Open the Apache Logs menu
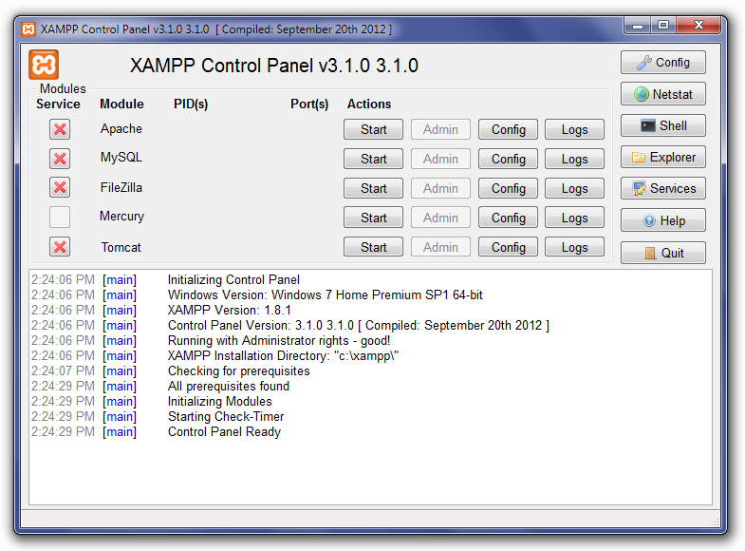The height and width of the screenshot is (551, 745). (x=575, y=129)
